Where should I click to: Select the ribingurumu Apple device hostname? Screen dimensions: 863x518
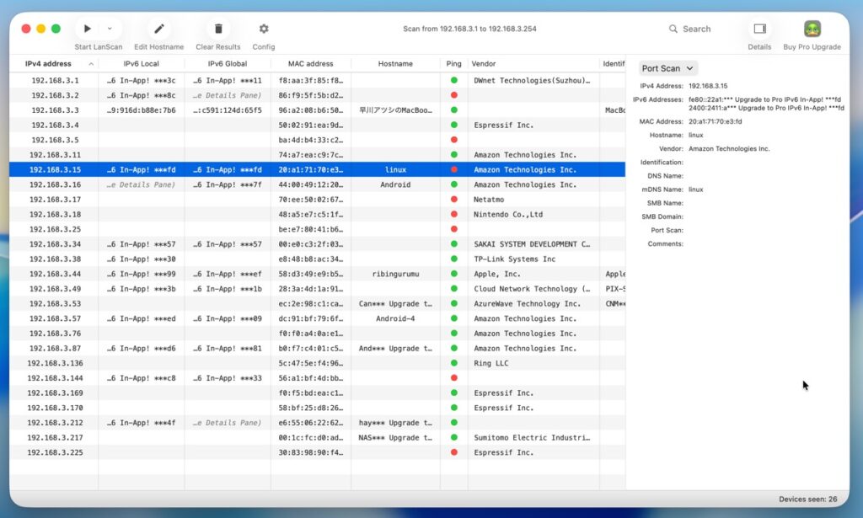point(395,274)
